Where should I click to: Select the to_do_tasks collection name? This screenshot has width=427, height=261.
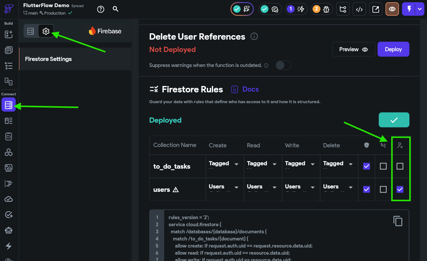pos(172,166)
